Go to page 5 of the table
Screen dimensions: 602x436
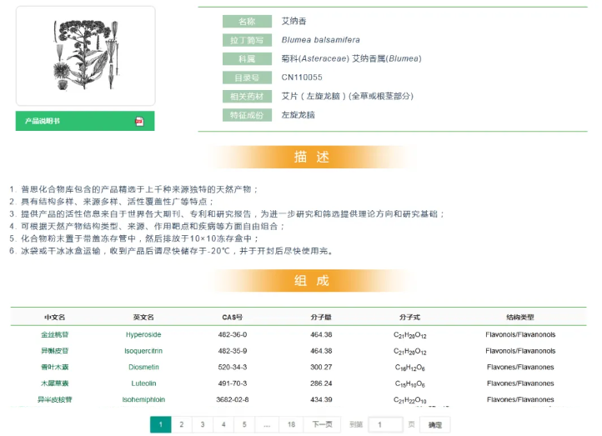click(x=244, y=424)
